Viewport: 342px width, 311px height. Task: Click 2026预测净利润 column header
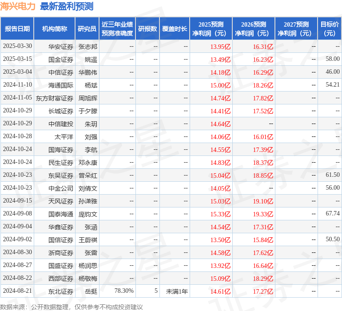(x=254, y=29)
